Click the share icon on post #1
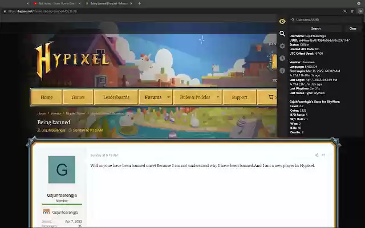The width and height of the screenshot is (365, 228). coord(317,155)
